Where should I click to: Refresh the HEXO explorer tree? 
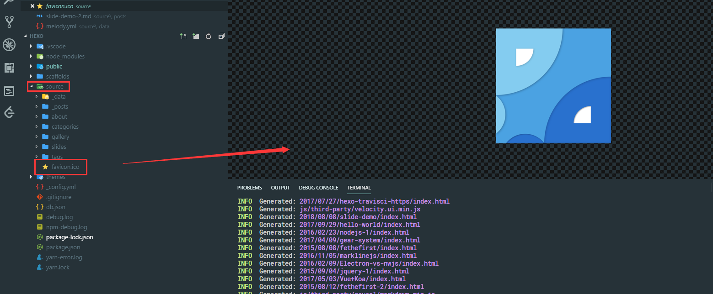[x=209, y=36]
